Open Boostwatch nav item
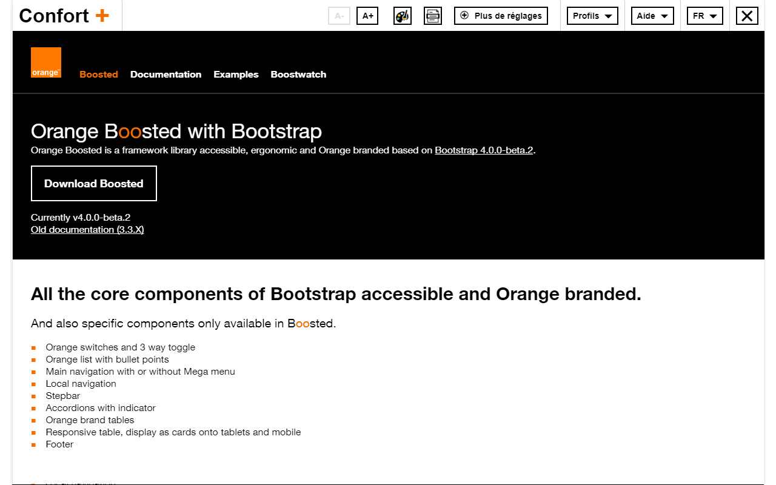776x485 pixels. pyautogui.click(x=298, y=75)
